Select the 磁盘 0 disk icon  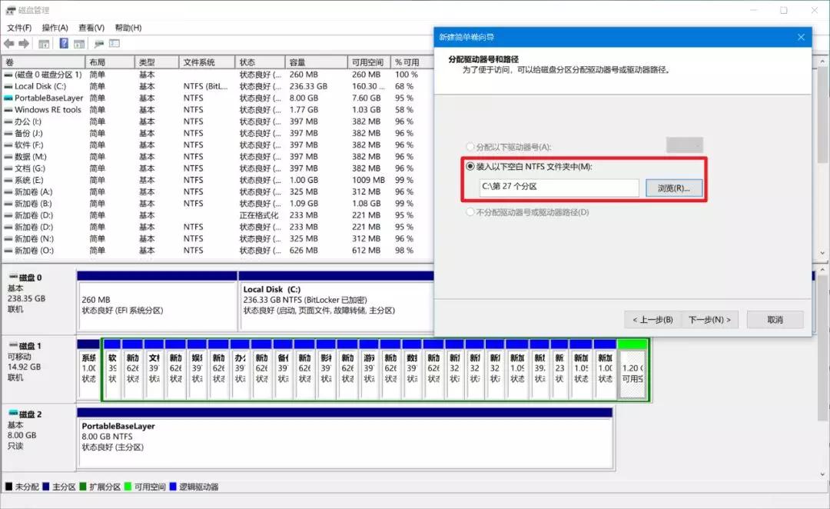[x=12, y=278]
